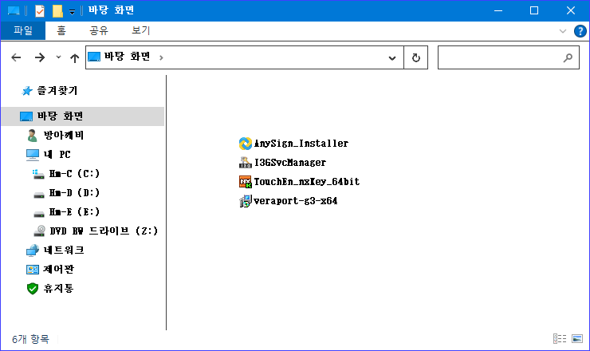Screen dimensions: 590x351
Task: Click the magnifier search icon
Action: [x=568, y=57]
